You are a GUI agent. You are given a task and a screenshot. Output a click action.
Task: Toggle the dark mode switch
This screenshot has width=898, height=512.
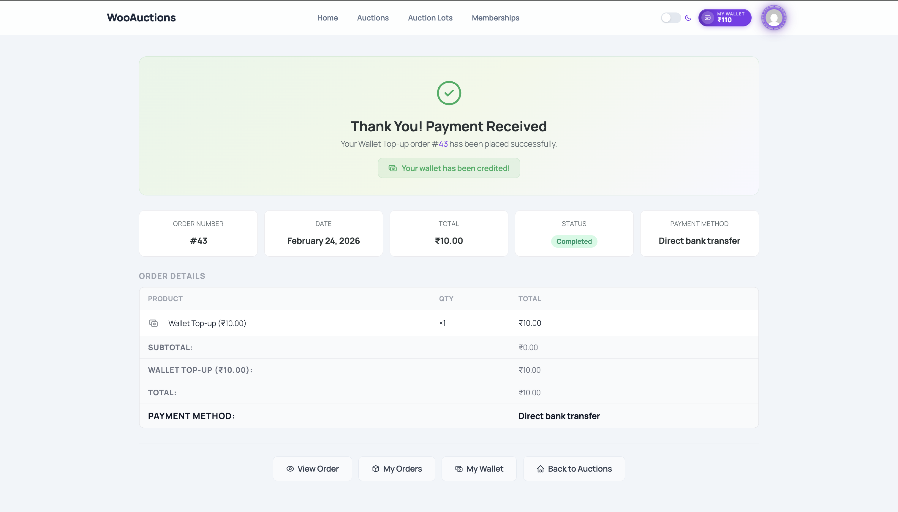click(x=670, y=18)
